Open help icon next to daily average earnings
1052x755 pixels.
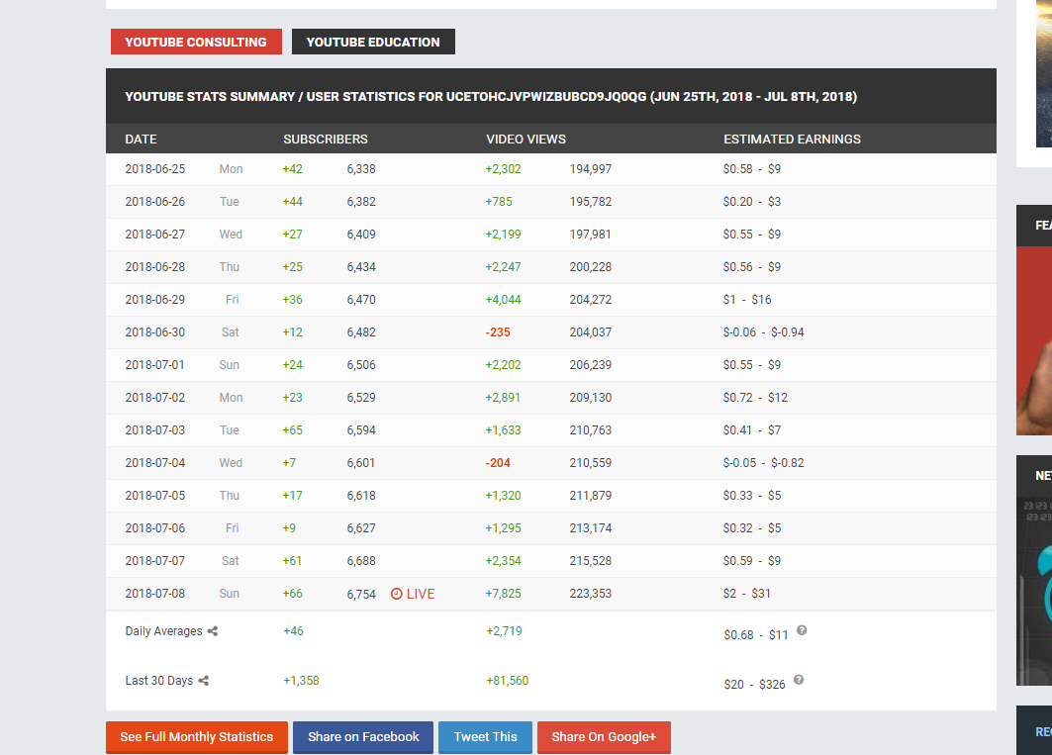click(802, 630)
